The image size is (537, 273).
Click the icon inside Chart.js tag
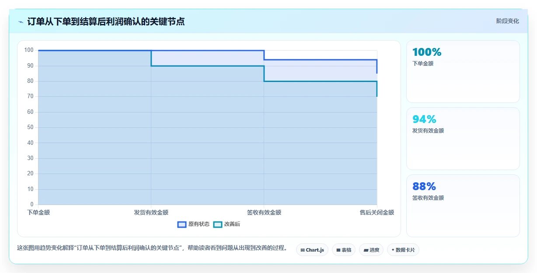[x=303, y=250]
